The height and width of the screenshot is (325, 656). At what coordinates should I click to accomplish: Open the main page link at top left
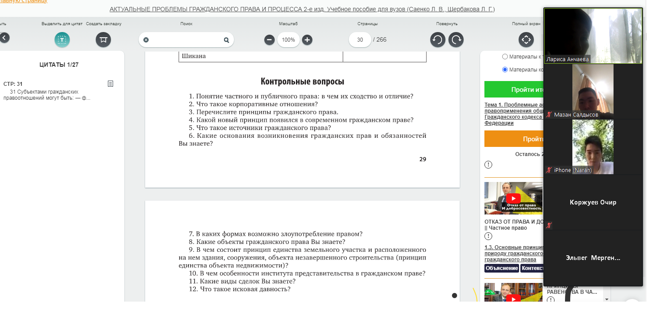[x=24, y=1]
